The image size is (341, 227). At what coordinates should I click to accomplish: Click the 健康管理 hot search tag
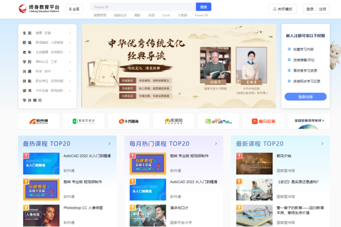[x=100, y=15]
